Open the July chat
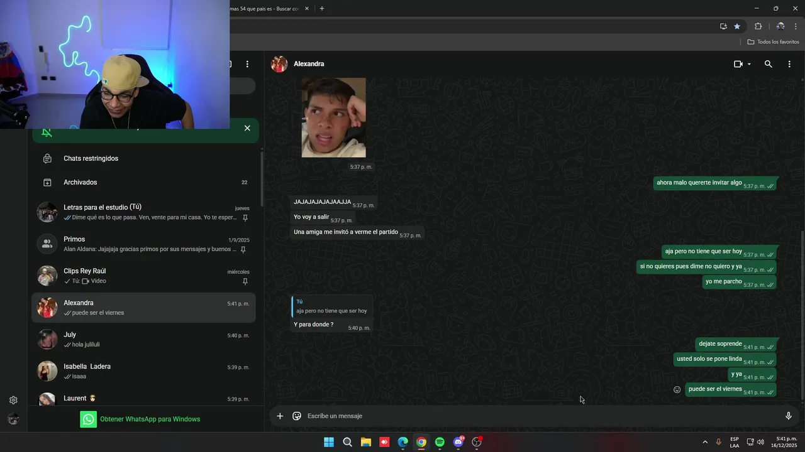The image size is (805, 452). (x=143, y=340)
